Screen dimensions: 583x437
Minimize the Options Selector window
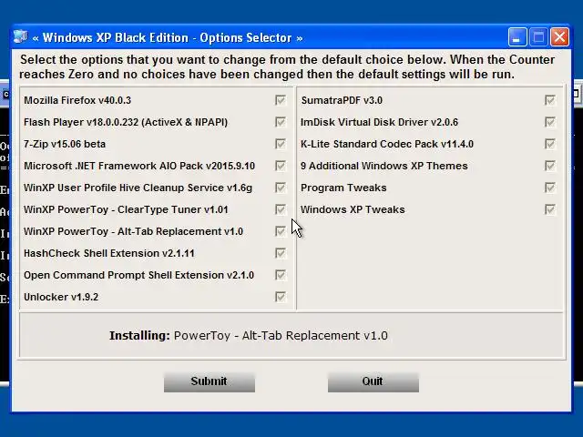[x=517, y=37]
